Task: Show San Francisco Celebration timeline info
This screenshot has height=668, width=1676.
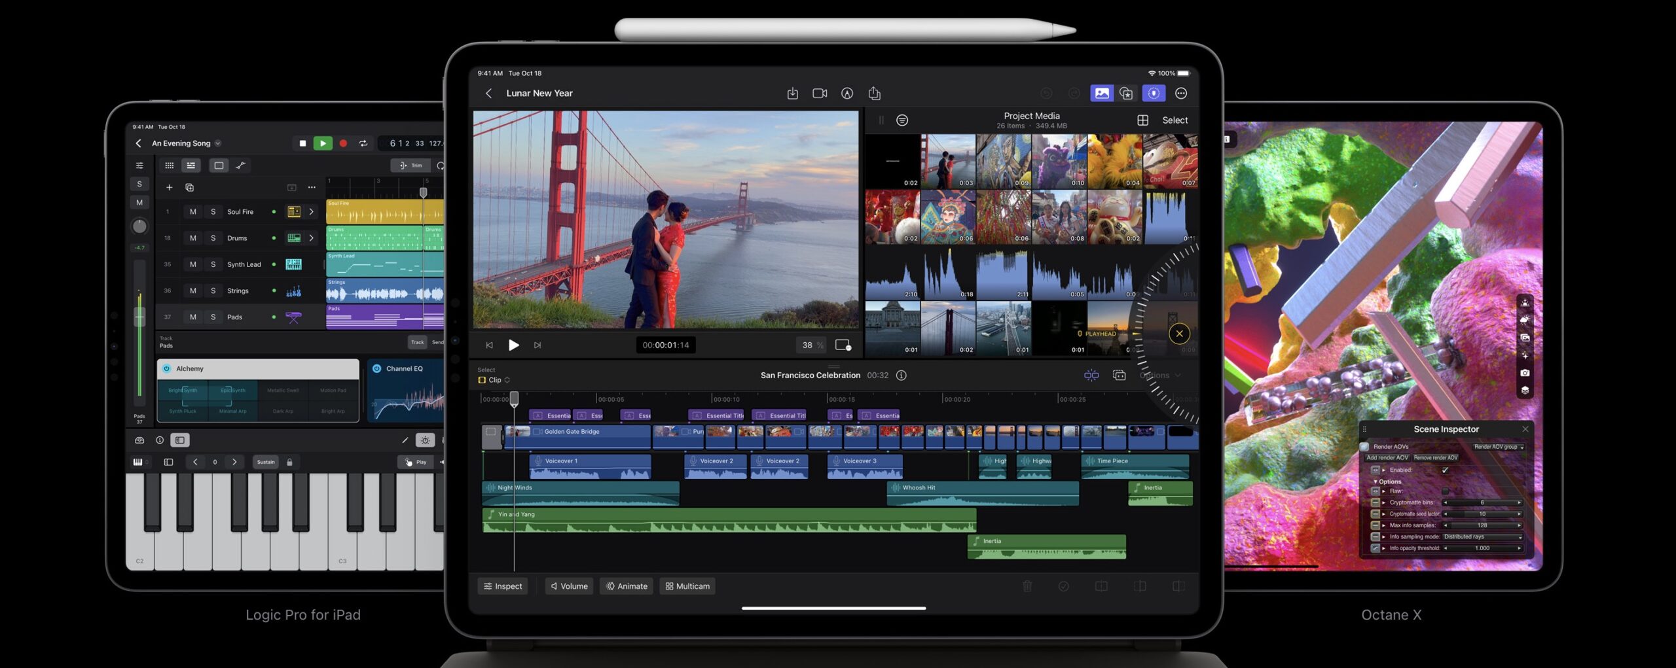Action: [x=902, y=376]
